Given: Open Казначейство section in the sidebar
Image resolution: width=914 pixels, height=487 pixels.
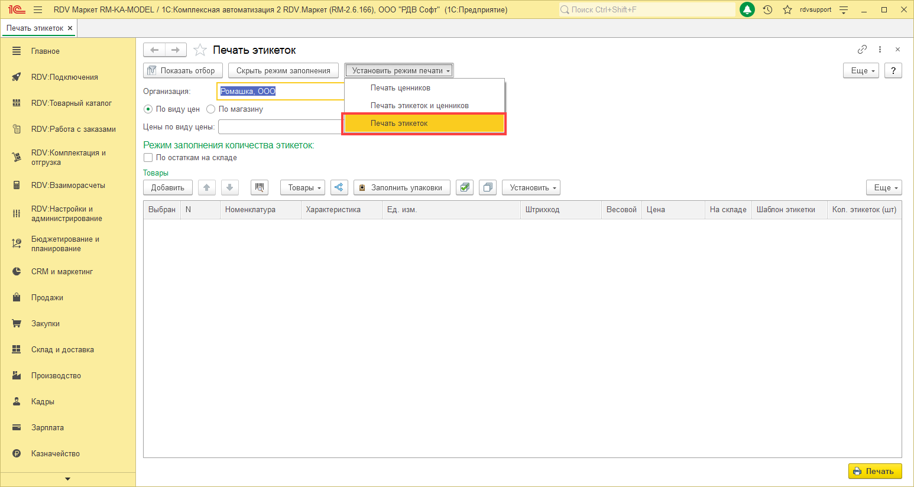Looking at the screenshot, I should [56, 453].
